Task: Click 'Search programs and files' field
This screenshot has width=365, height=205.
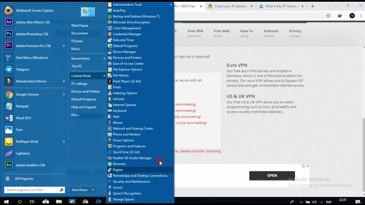Action: click(35, 190)
